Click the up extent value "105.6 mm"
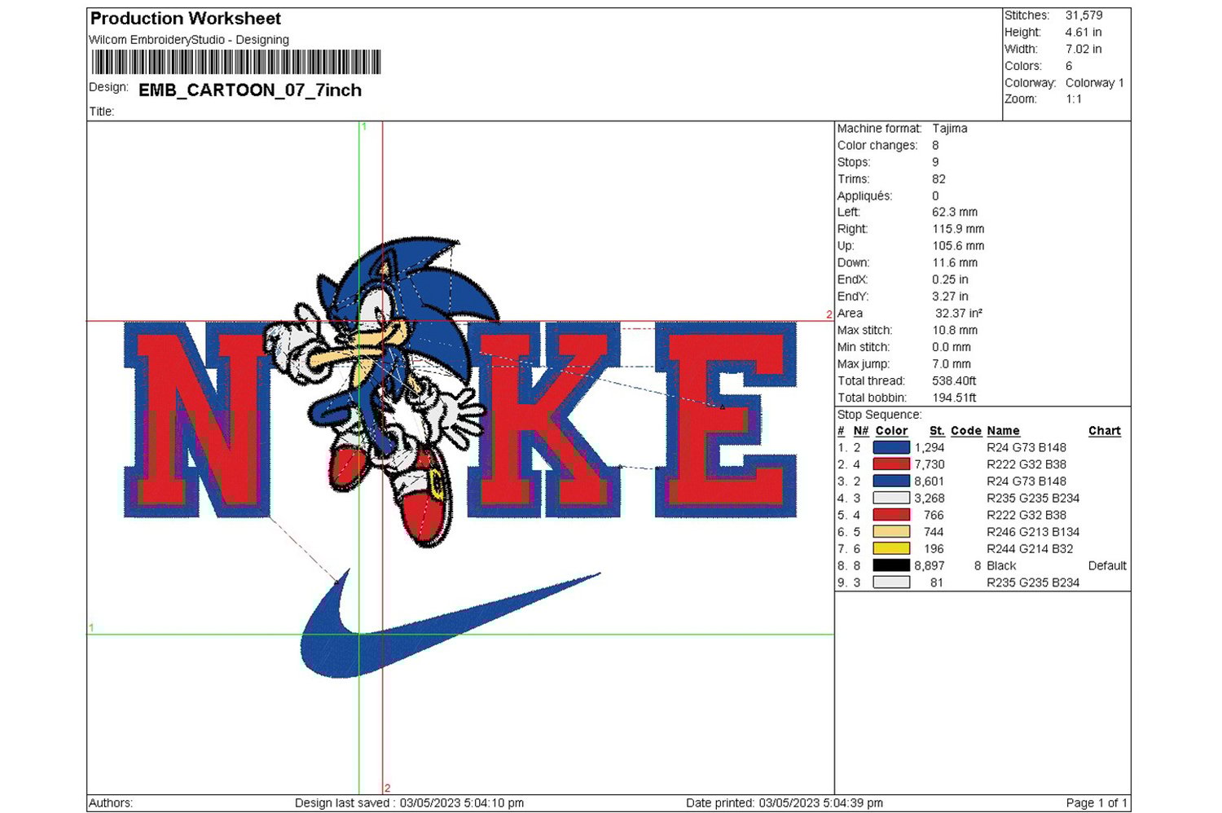The height and width of the screenshot is (813, 1222). pos(959,246)
